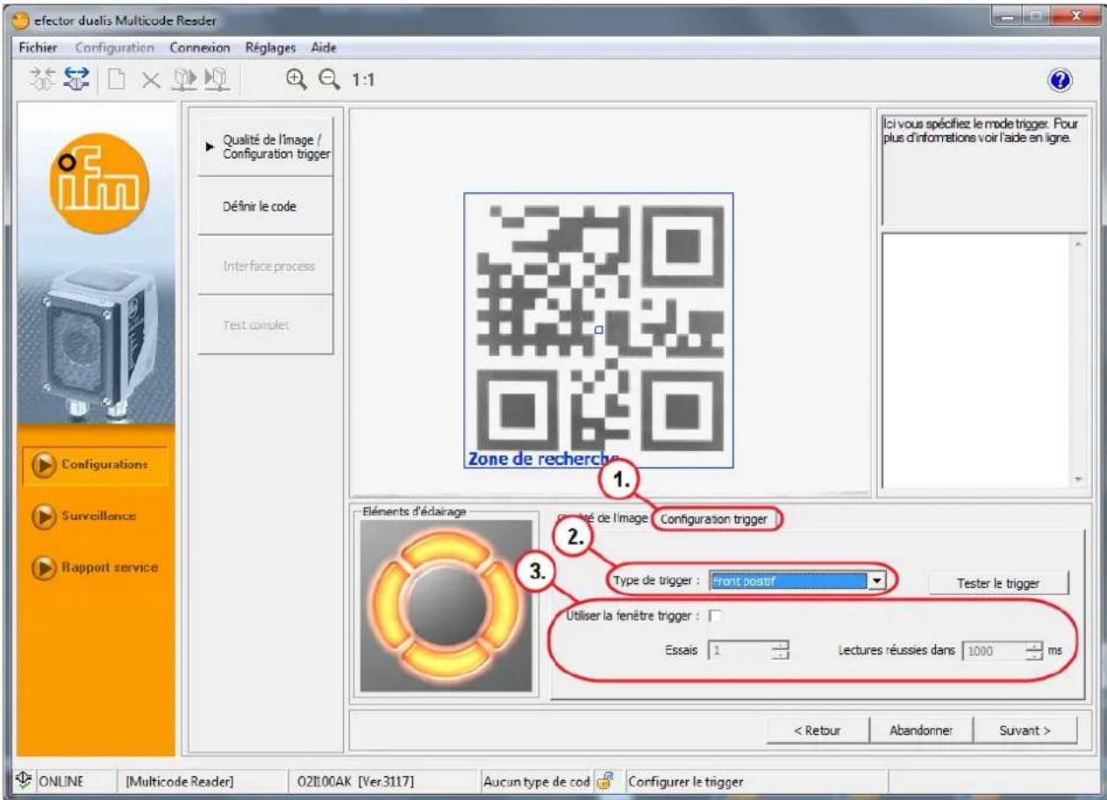The width and height of the screenshot is (1107, 800).
Task: Select the Interface process step
Action: pyautogui.click(x=266, y=265)
